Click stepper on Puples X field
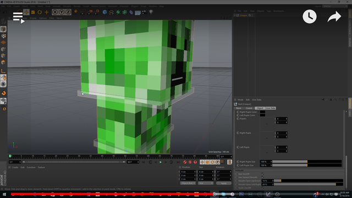 (x=286, y=119)
